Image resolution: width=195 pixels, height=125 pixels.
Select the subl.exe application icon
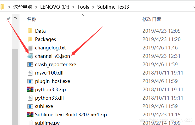click(30, 106)
